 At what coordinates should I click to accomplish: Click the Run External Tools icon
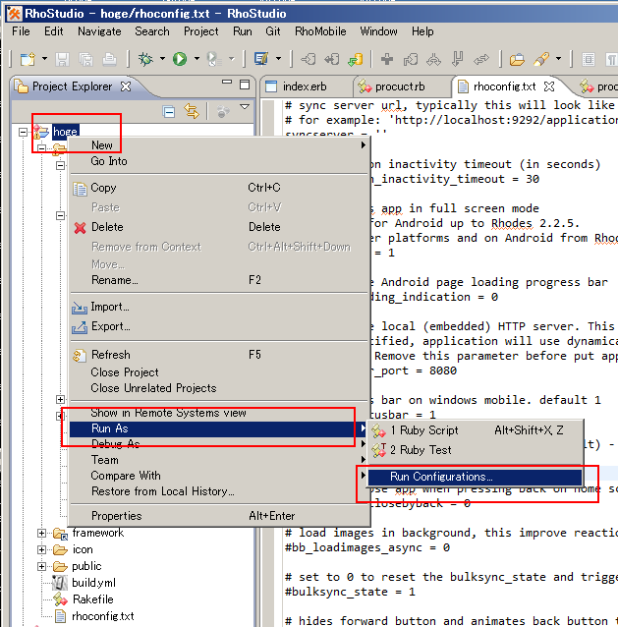[214, 59]
